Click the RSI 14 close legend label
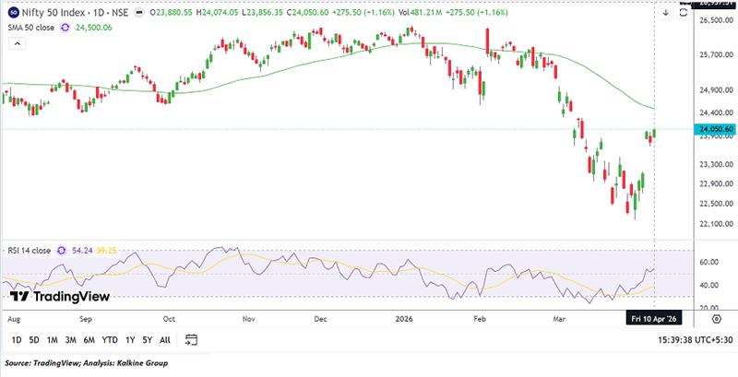Viewport: 738px width, 377px height. pos(28,248)
